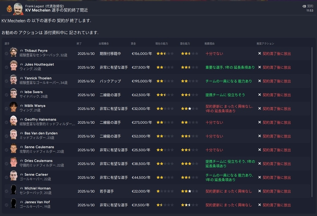Click person icon next to Mâlik Wanya

click(x=22, y=106)
